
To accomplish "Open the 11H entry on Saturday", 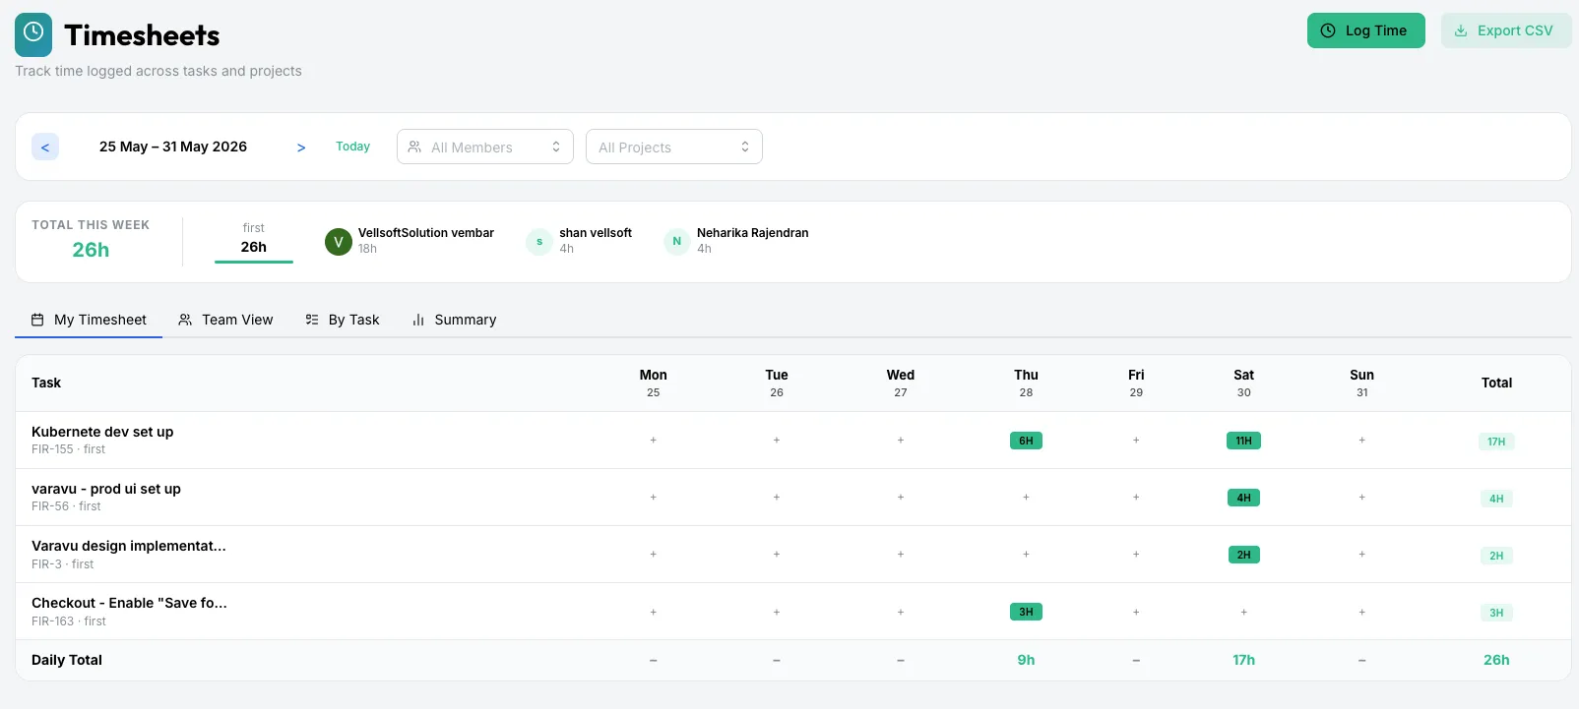I will pyautogui.click(x=1244, y=441).
